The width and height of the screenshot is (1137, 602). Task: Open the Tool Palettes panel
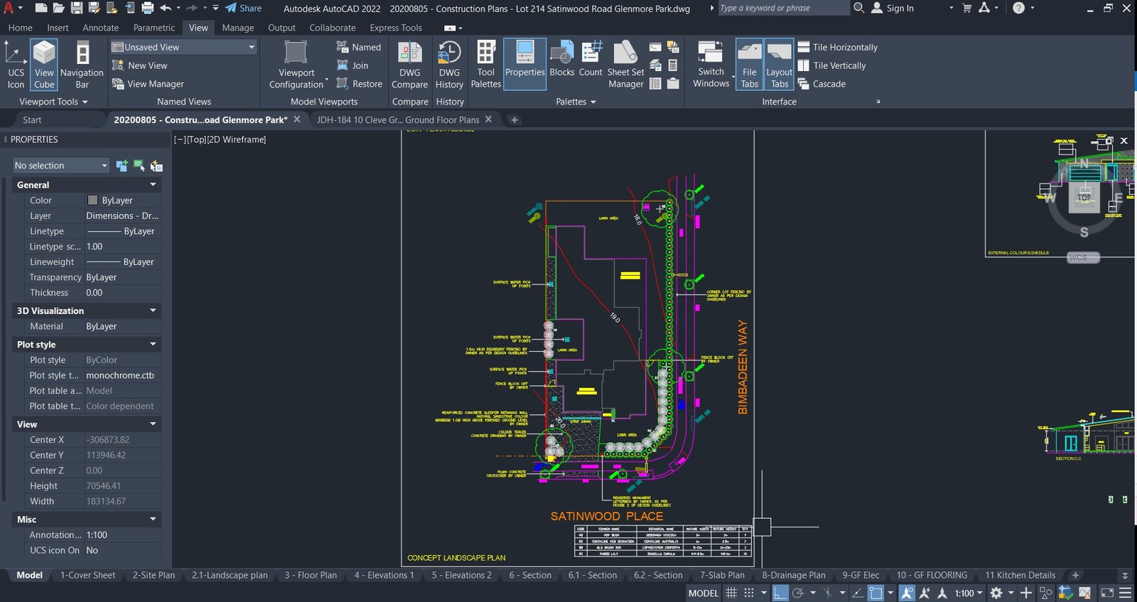pyautogui.click(x=486, y=65)
